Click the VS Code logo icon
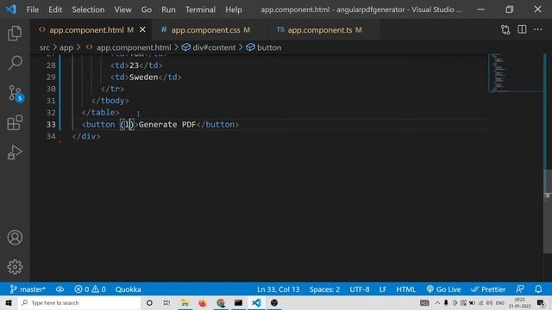This screenshot has width=552, height=310. [11, 9]
